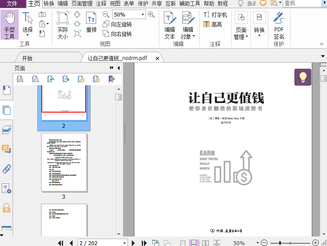The image size is (327, 246).
Task: Rotate the view right (向右旋转)
Action: (x=117, y=33)
